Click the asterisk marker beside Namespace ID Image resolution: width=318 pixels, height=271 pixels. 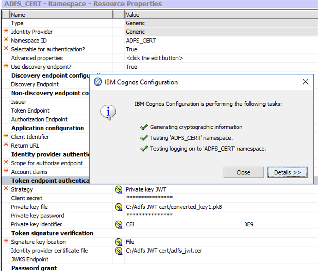6,40
